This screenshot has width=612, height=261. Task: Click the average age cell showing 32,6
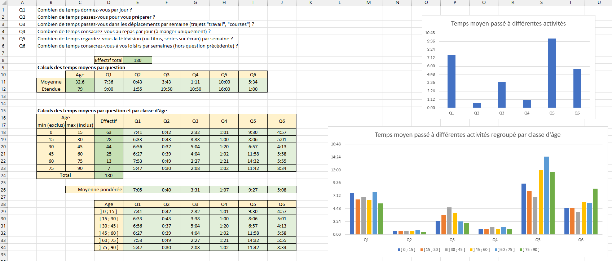click(80, 82)
